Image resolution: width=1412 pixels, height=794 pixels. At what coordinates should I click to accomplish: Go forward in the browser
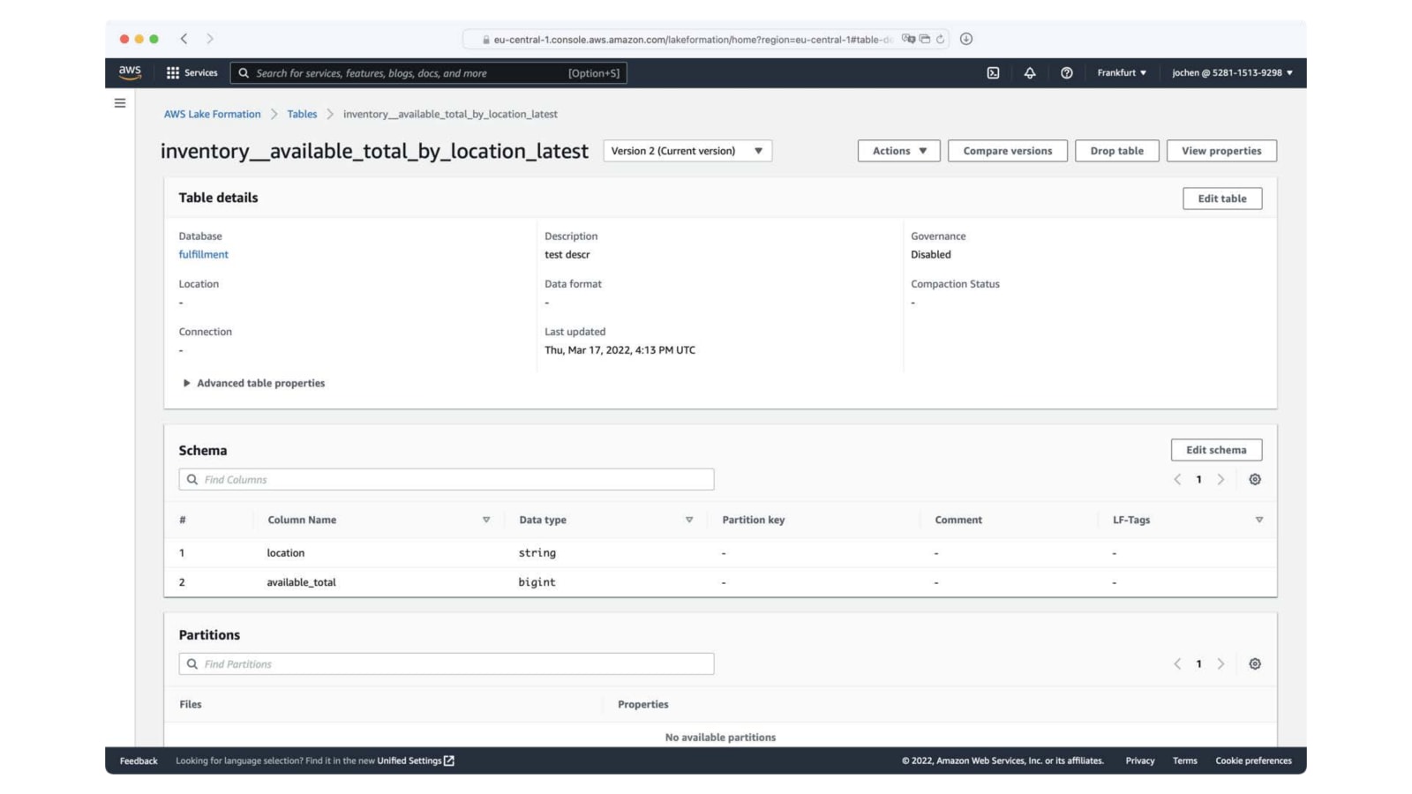tap(210, 39)
